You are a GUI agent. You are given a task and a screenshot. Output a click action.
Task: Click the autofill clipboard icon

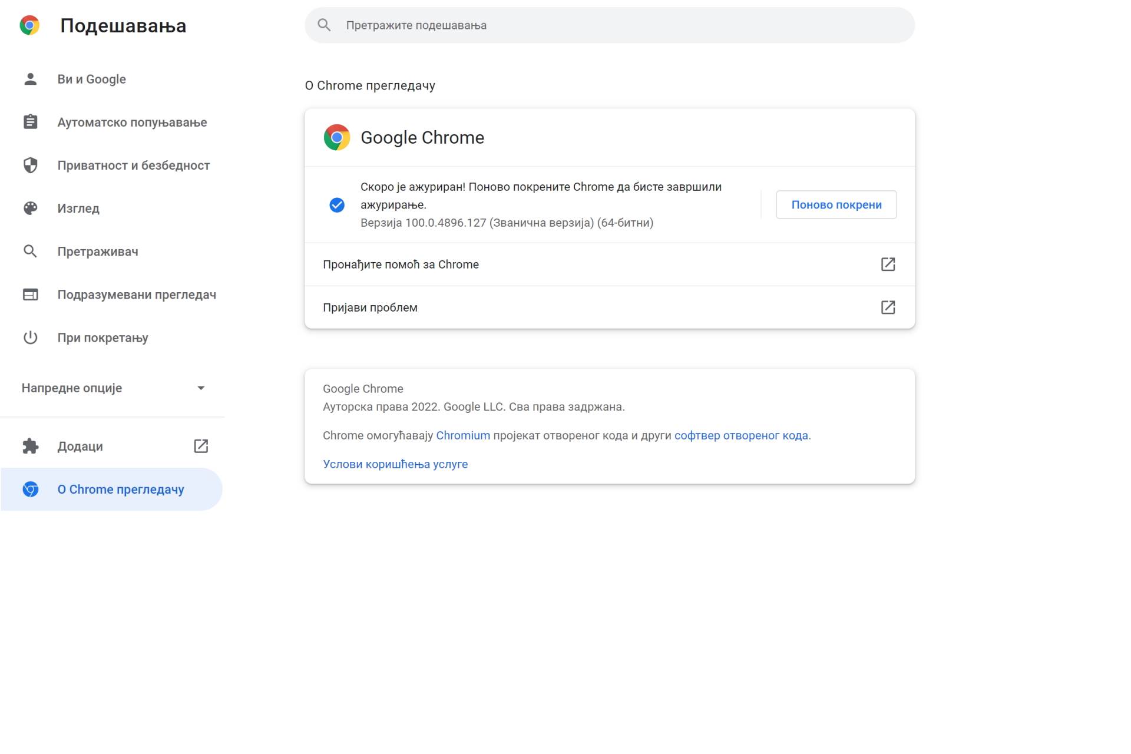click(30, 122)
